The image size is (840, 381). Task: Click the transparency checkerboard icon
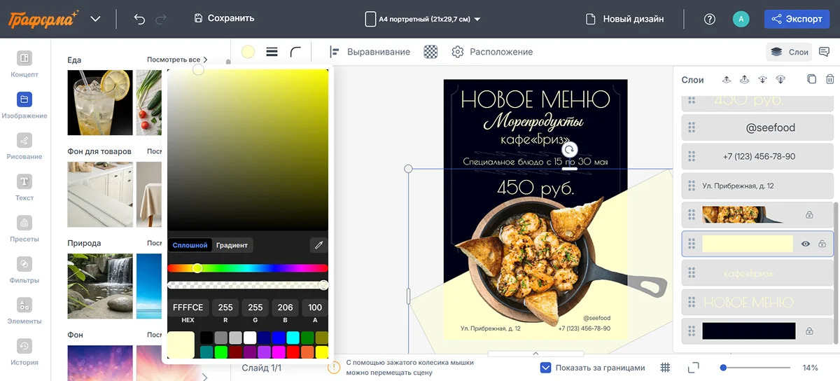431,52
